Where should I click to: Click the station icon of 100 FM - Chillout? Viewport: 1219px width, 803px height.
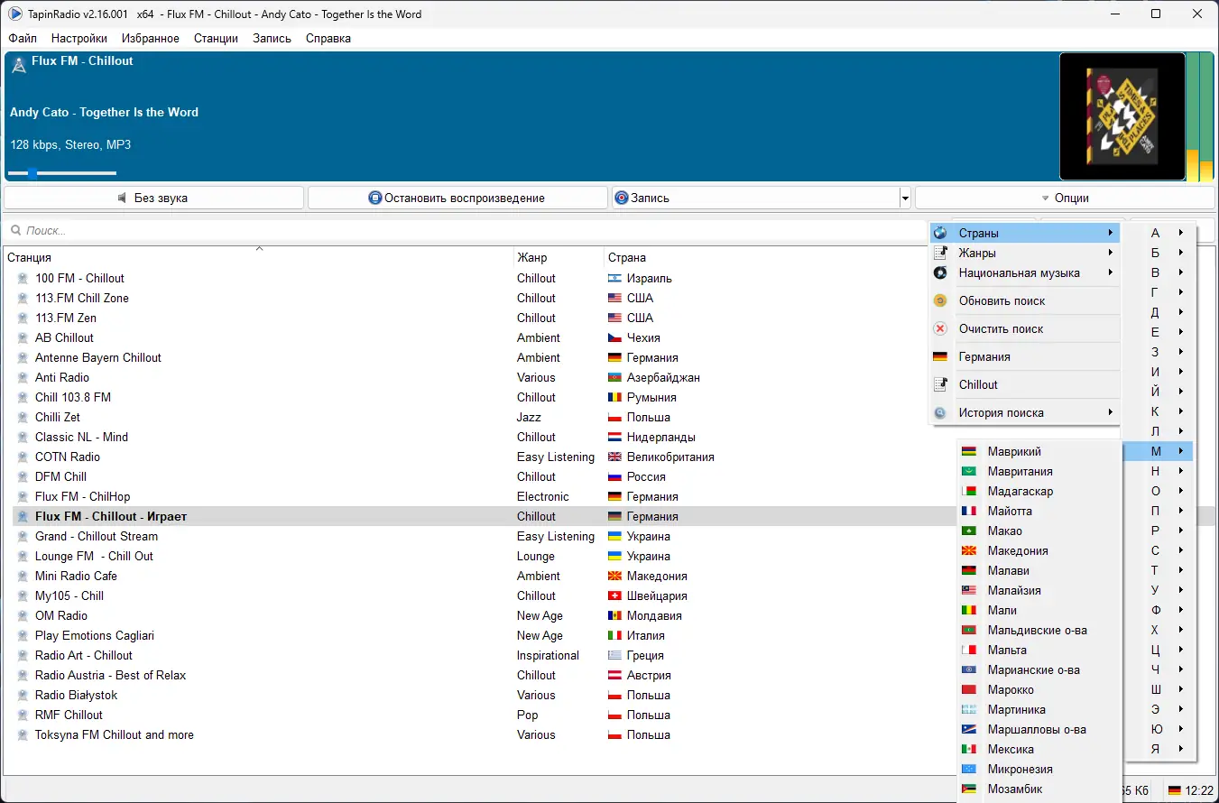click(23, 278)
